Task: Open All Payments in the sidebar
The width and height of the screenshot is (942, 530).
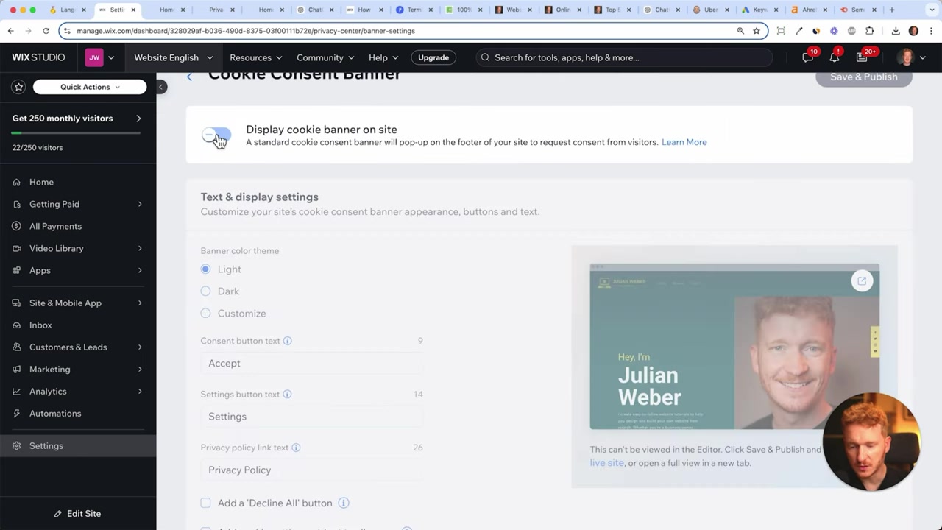Action: [78, 226]
